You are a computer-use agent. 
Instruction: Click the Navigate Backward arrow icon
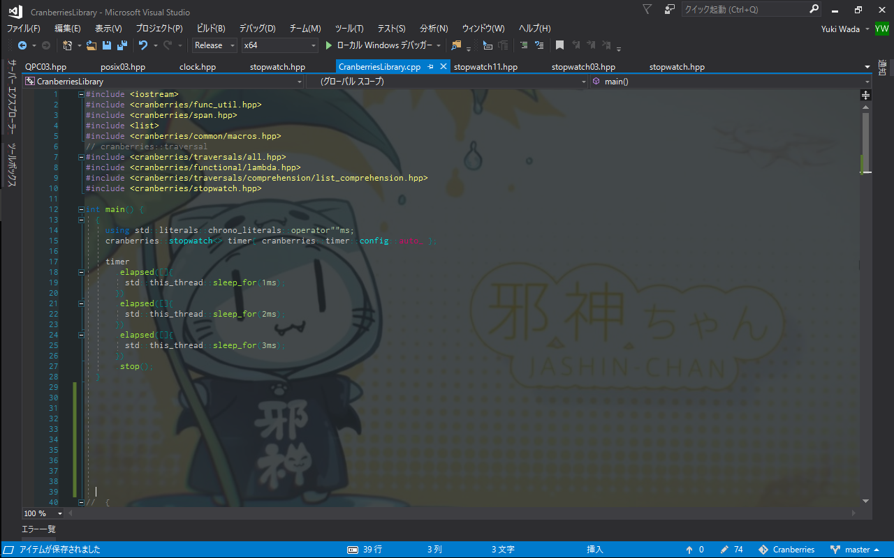coord(22,45)
